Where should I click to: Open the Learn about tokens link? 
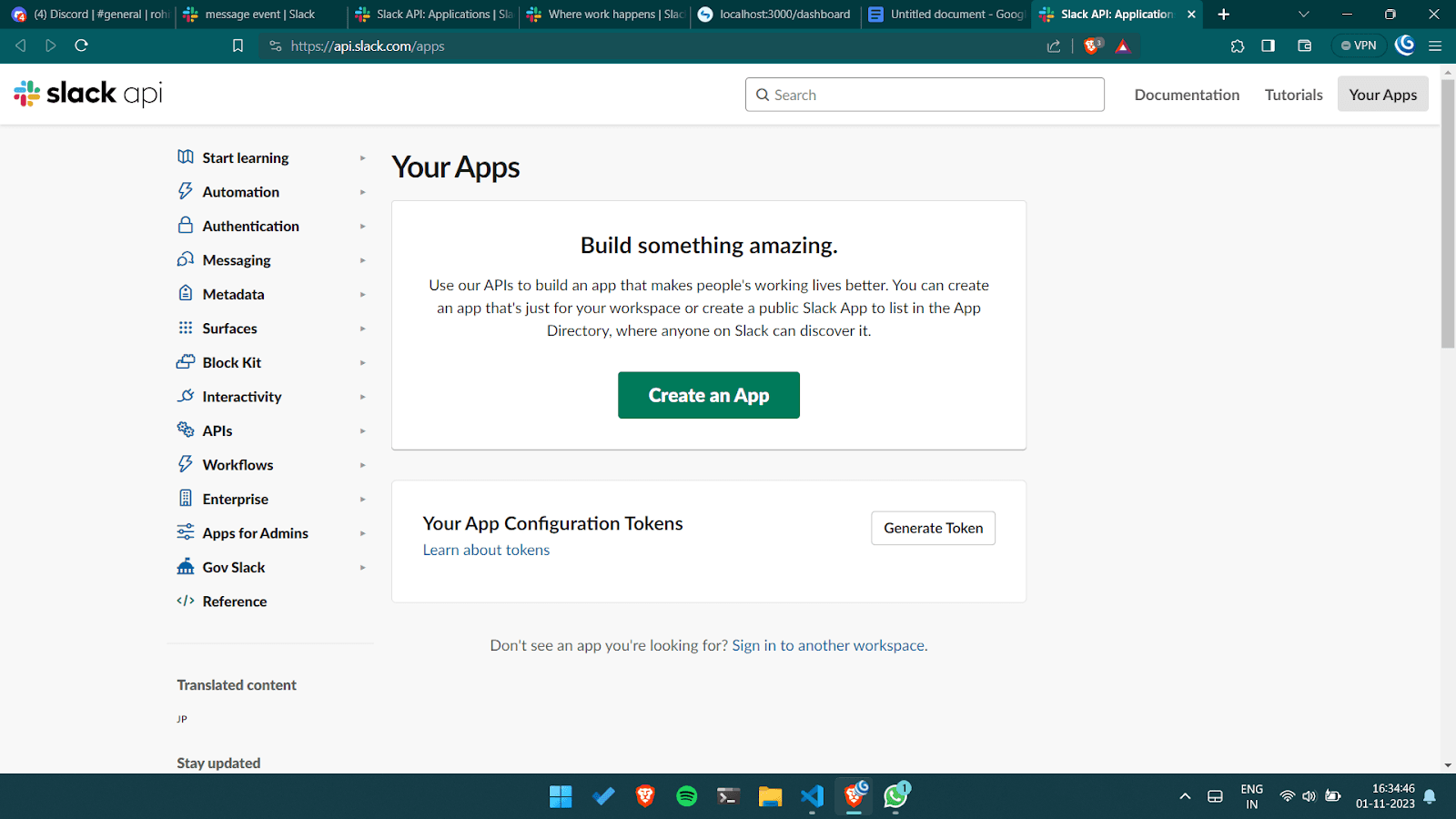coord(486,550)
